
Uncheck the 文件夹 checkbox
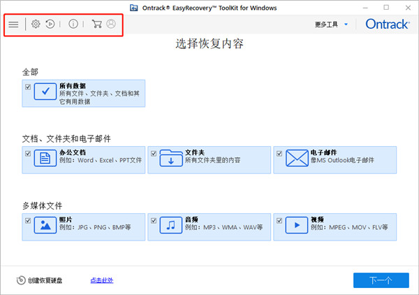tap(154, 154)
